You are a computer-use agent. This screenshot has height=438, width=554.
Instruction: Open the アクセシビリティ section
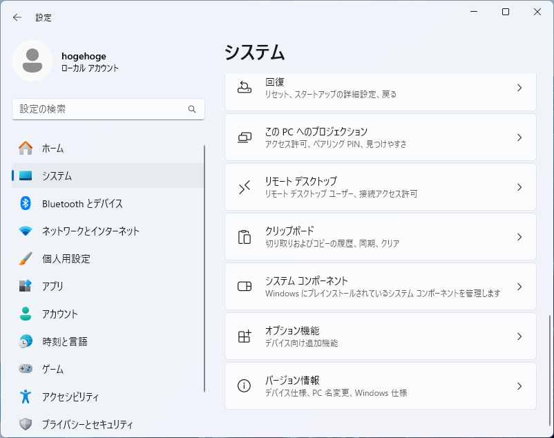coord(70,397)
